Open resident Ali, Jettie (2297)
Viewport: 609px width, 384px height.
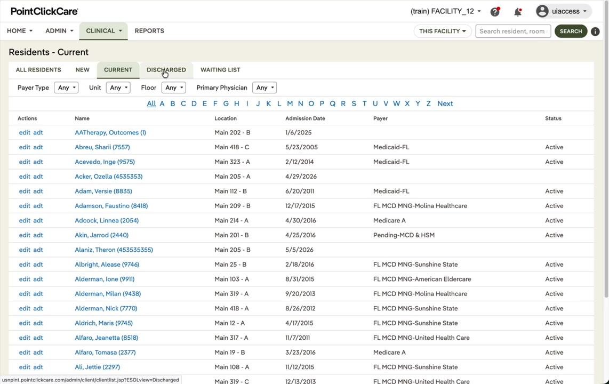click(97, 367)
